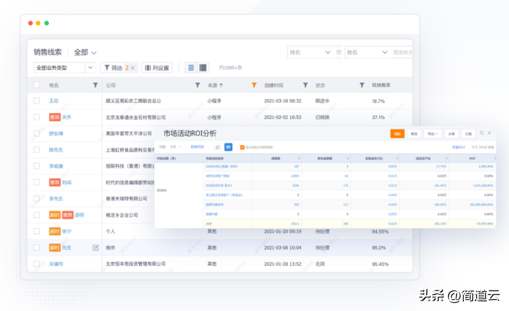The width and height of the screenshot is (509, 311).
Task: Sort ROI table by 线索数 column
Action: 299,158
